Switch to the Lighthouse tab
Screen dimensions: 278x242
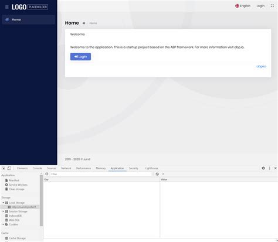[151, 168]
